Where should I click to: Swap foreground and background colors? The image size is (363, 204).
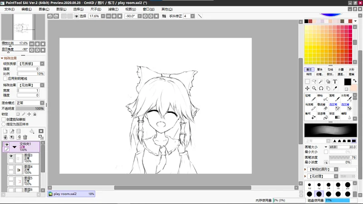pos(355,81)
